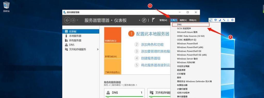Open the 管理(M) menu
Image resolution: width=264 pixels, height=98 pixels.
(163, 20)
